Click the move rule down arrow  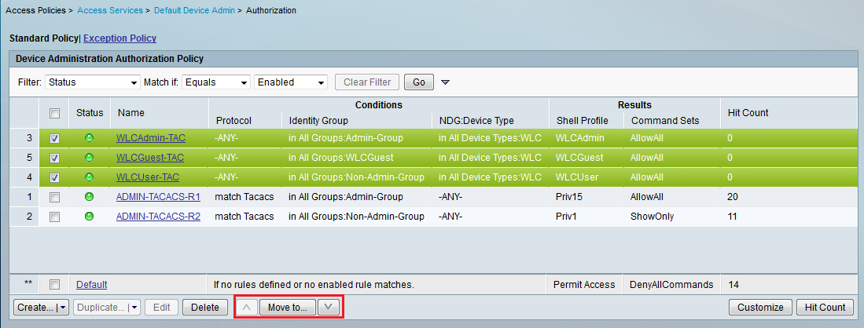[329, 308]
